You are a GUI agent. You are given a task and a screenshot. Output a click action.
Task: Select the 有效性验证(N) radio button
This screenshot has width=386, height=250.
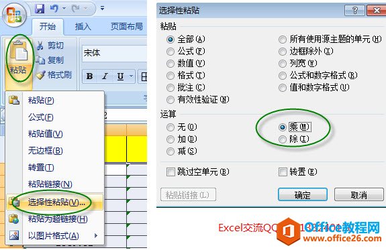point(171,100)
